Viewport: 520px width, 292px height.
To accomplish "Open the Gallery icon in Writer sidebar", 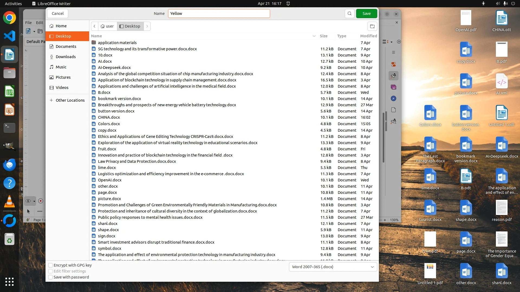I will coord(394,87).
